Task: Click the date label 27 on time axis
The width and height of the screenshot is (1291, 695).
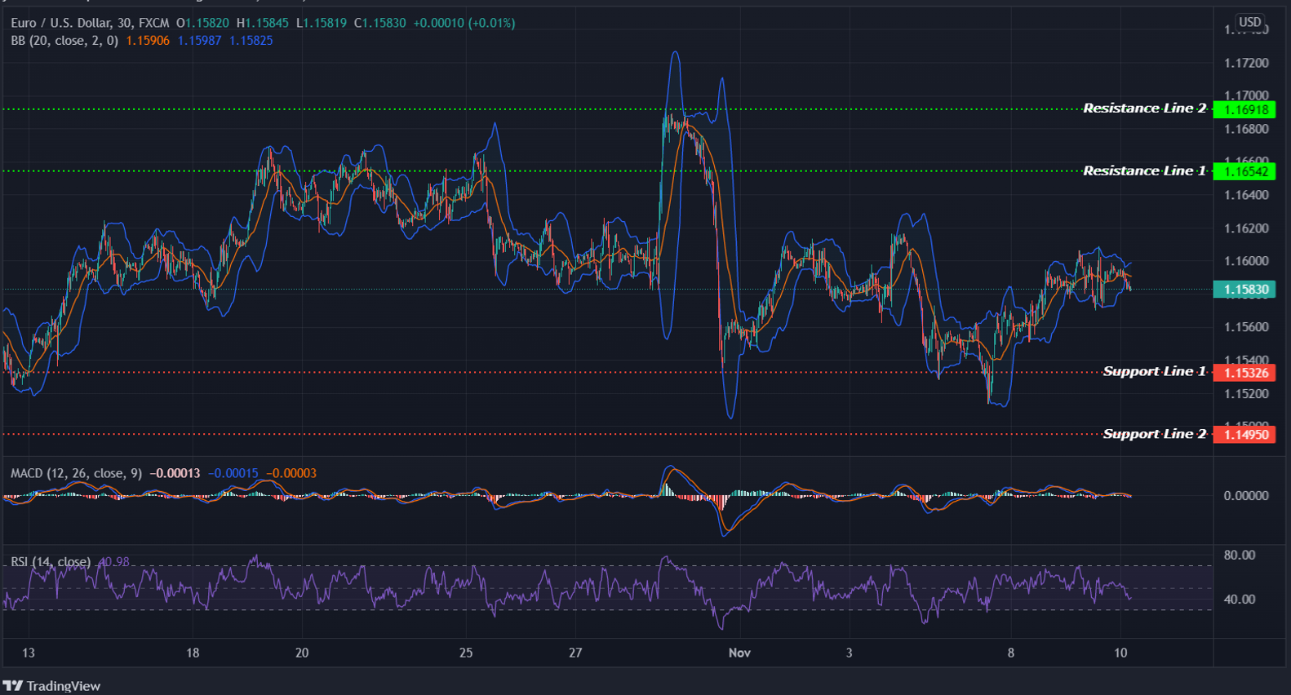Action: (575, 653)
